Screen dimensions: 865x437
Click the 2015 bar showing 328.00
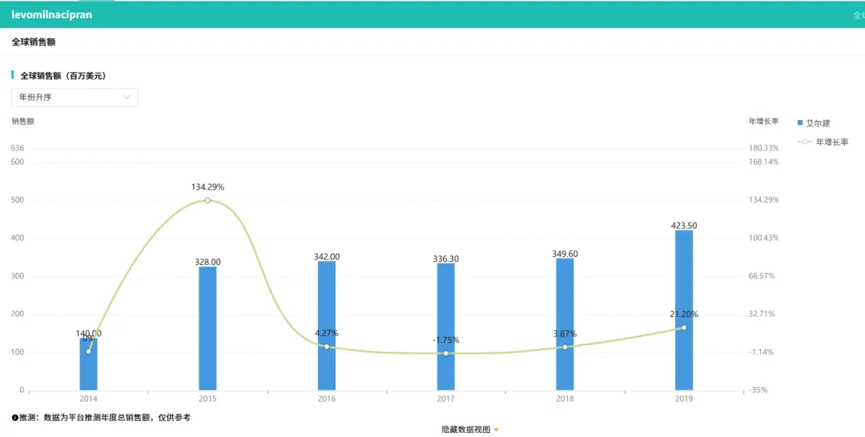(x=207, y=328)
